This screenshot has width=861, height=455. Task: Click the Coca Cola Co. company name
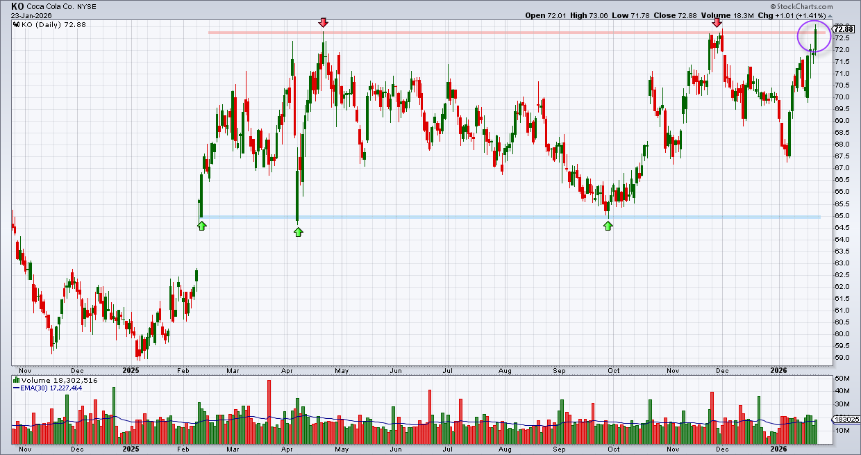(52, 6)
